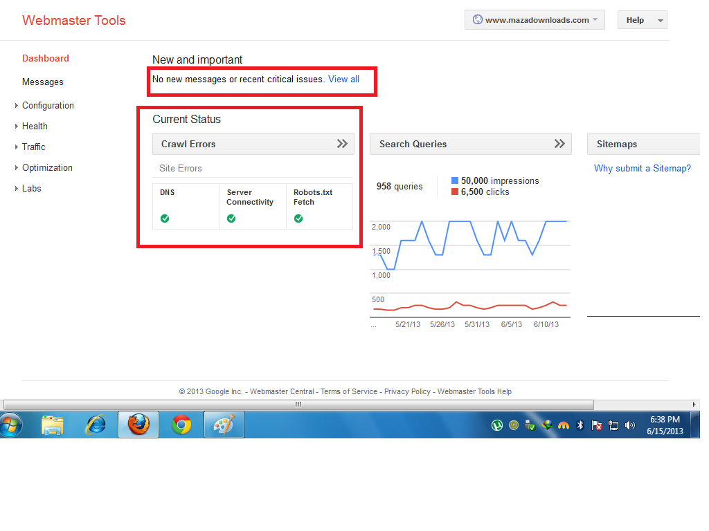Viewport: 709px width, 531px height.
Task: Click the green disc tray icon
Action: [514, 425]
